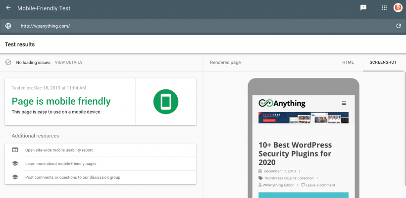Screen dimensions: 406x198
Task: Open the account profile avatar
Action: (x=398, y=8)
